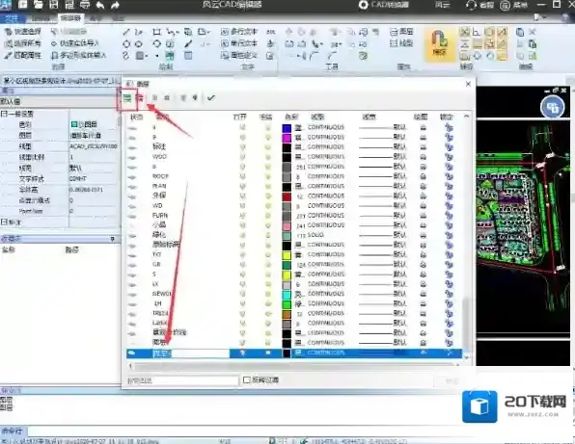Click the 线型 linetype button in ribbon

(401, 43)
